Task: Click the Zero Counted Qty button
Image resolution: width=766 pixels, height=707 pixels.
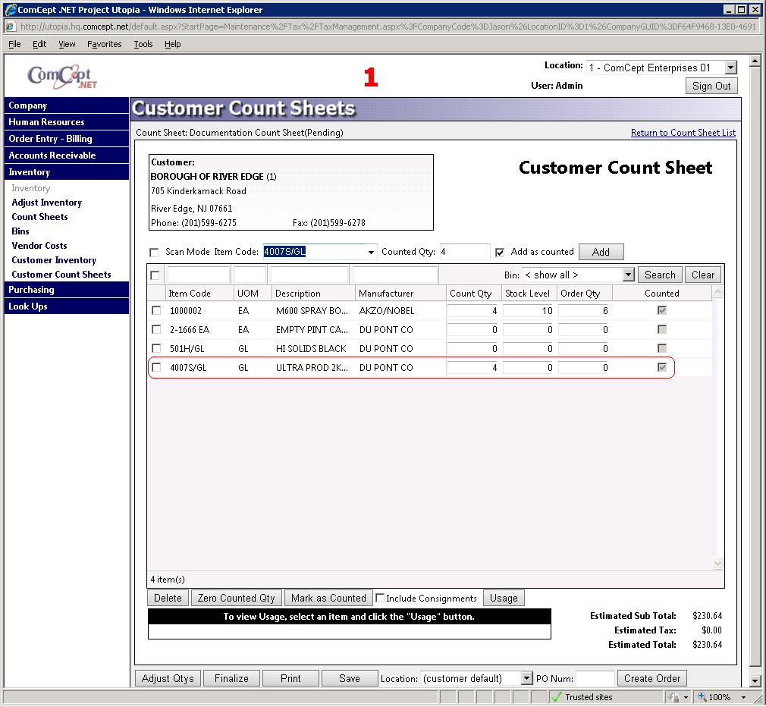Action: (236, 598)
